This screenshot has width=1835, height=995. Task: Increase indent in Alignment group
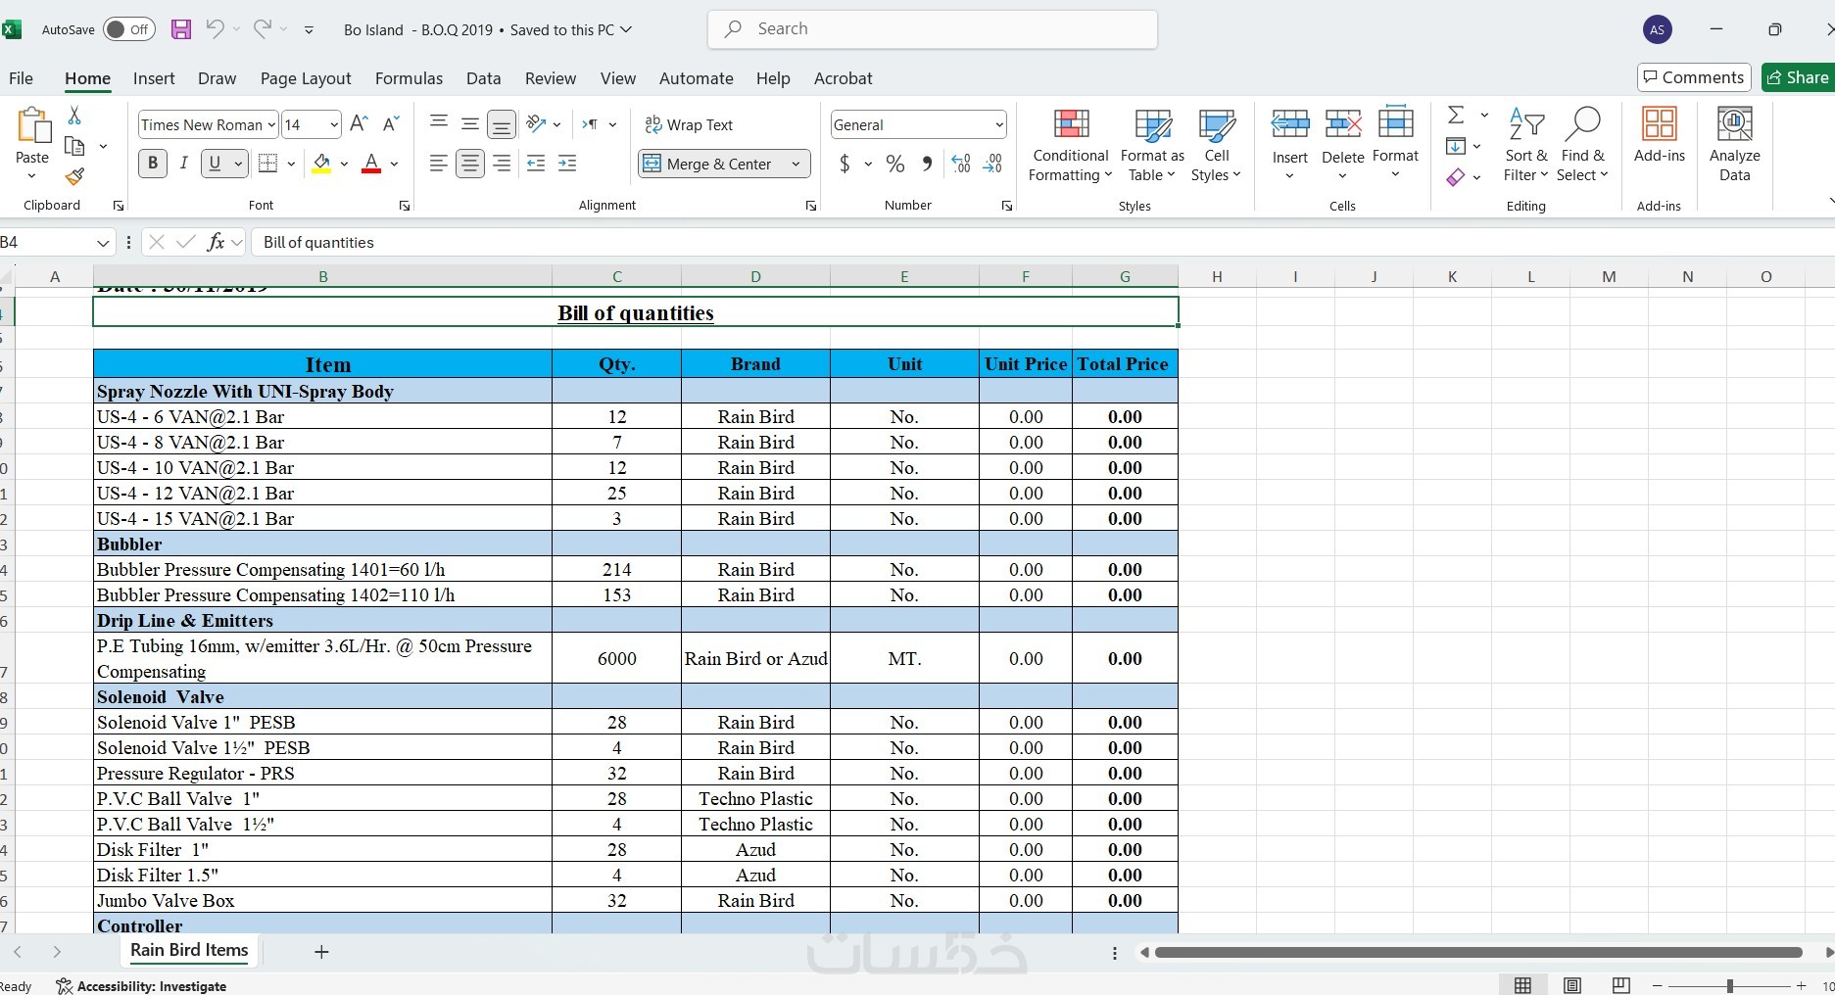click(567, 164)
